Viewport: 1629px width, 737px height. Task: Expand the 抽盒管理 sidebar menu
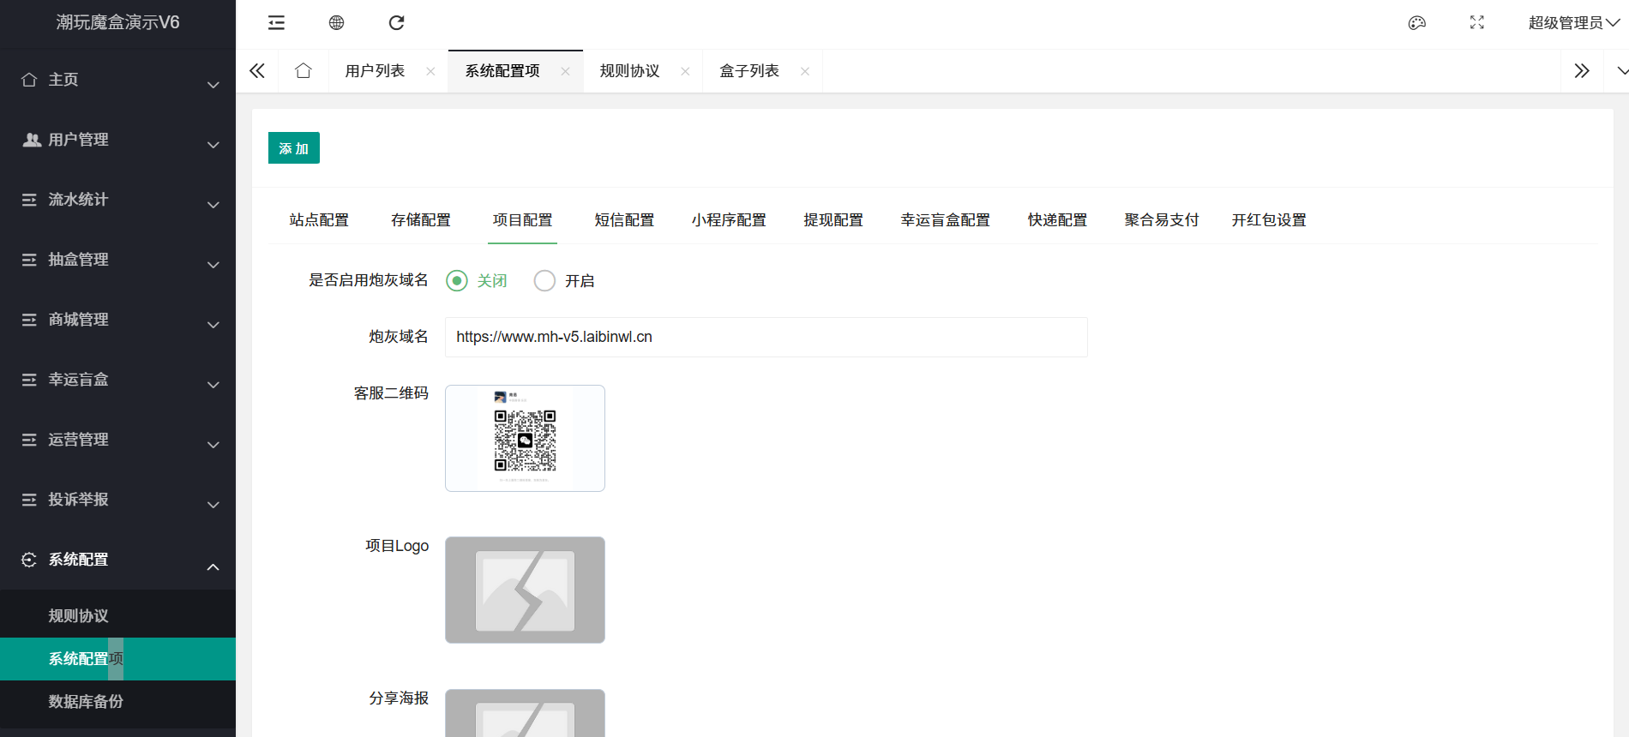(117, 260)
